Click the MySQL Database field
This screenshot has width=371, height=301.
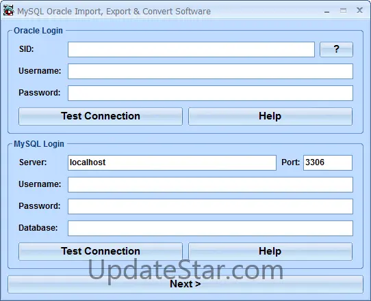pos(210,229)
